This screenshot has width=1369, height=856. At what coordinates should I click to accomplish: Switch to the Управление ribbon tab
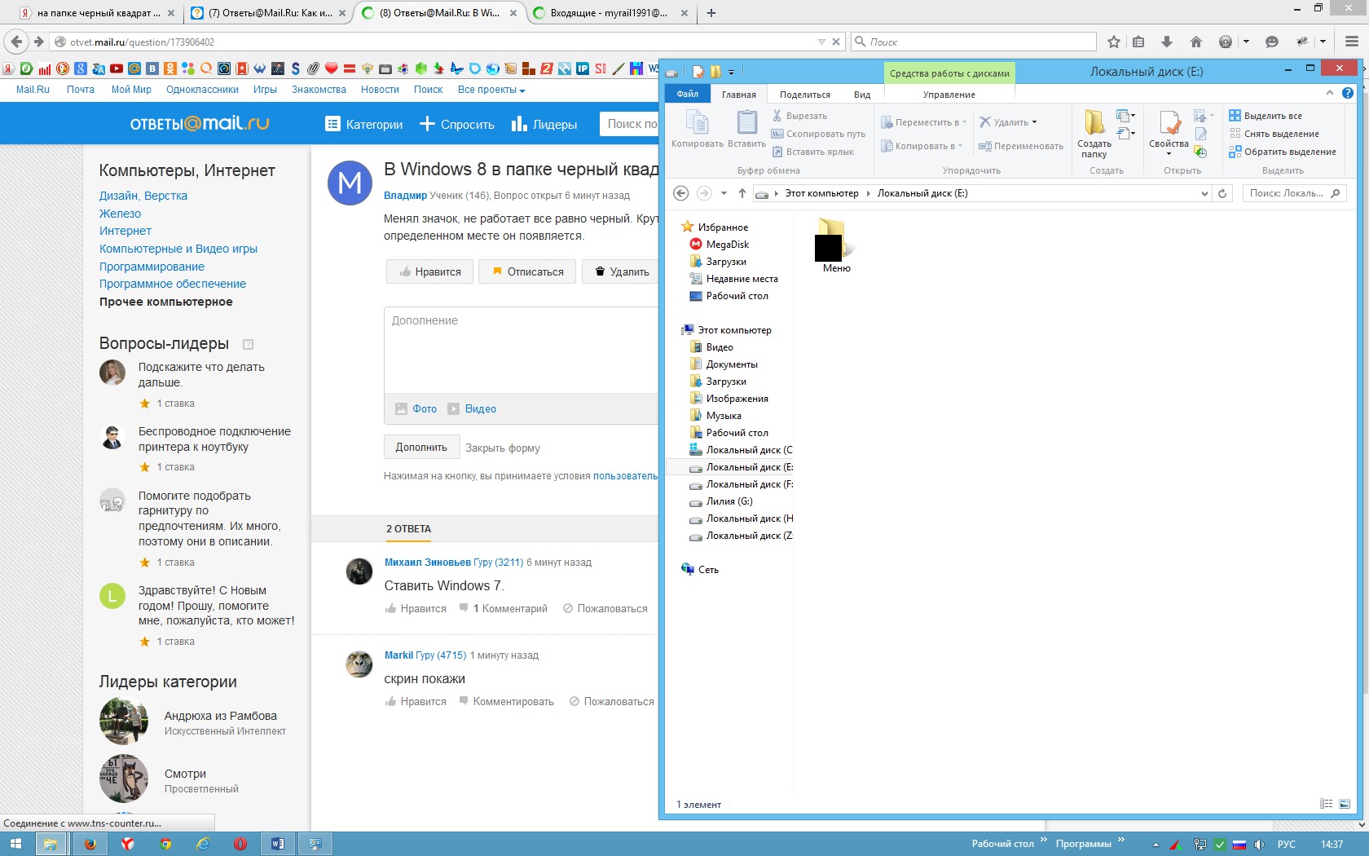coord(949,95)
